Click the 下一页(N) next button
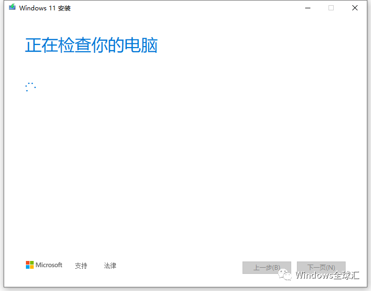This screenshot has height=291, width=371. [x=321, y=268]
